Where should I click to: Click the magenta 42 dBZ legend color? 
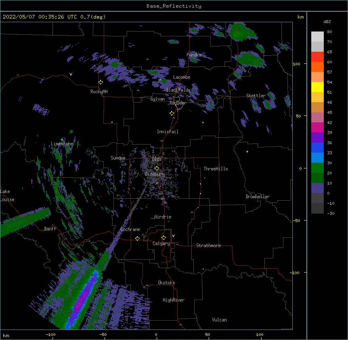[x=317, y=127]
